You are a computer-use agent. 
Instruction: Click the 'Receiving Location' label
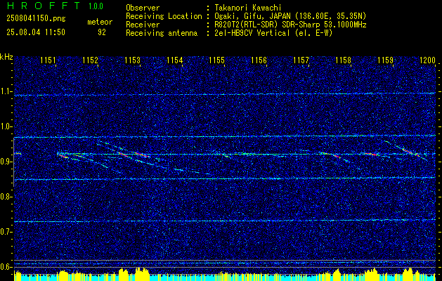pyautogui.click(x=164, y=16)
